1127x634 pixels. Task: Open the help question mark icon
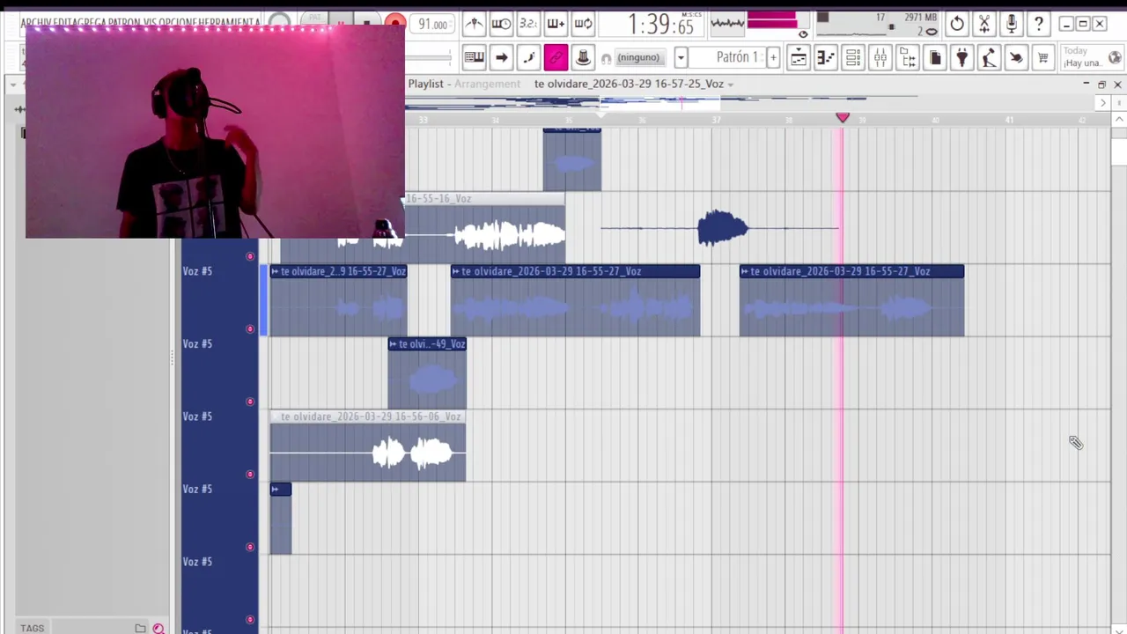click(1039, 24)
